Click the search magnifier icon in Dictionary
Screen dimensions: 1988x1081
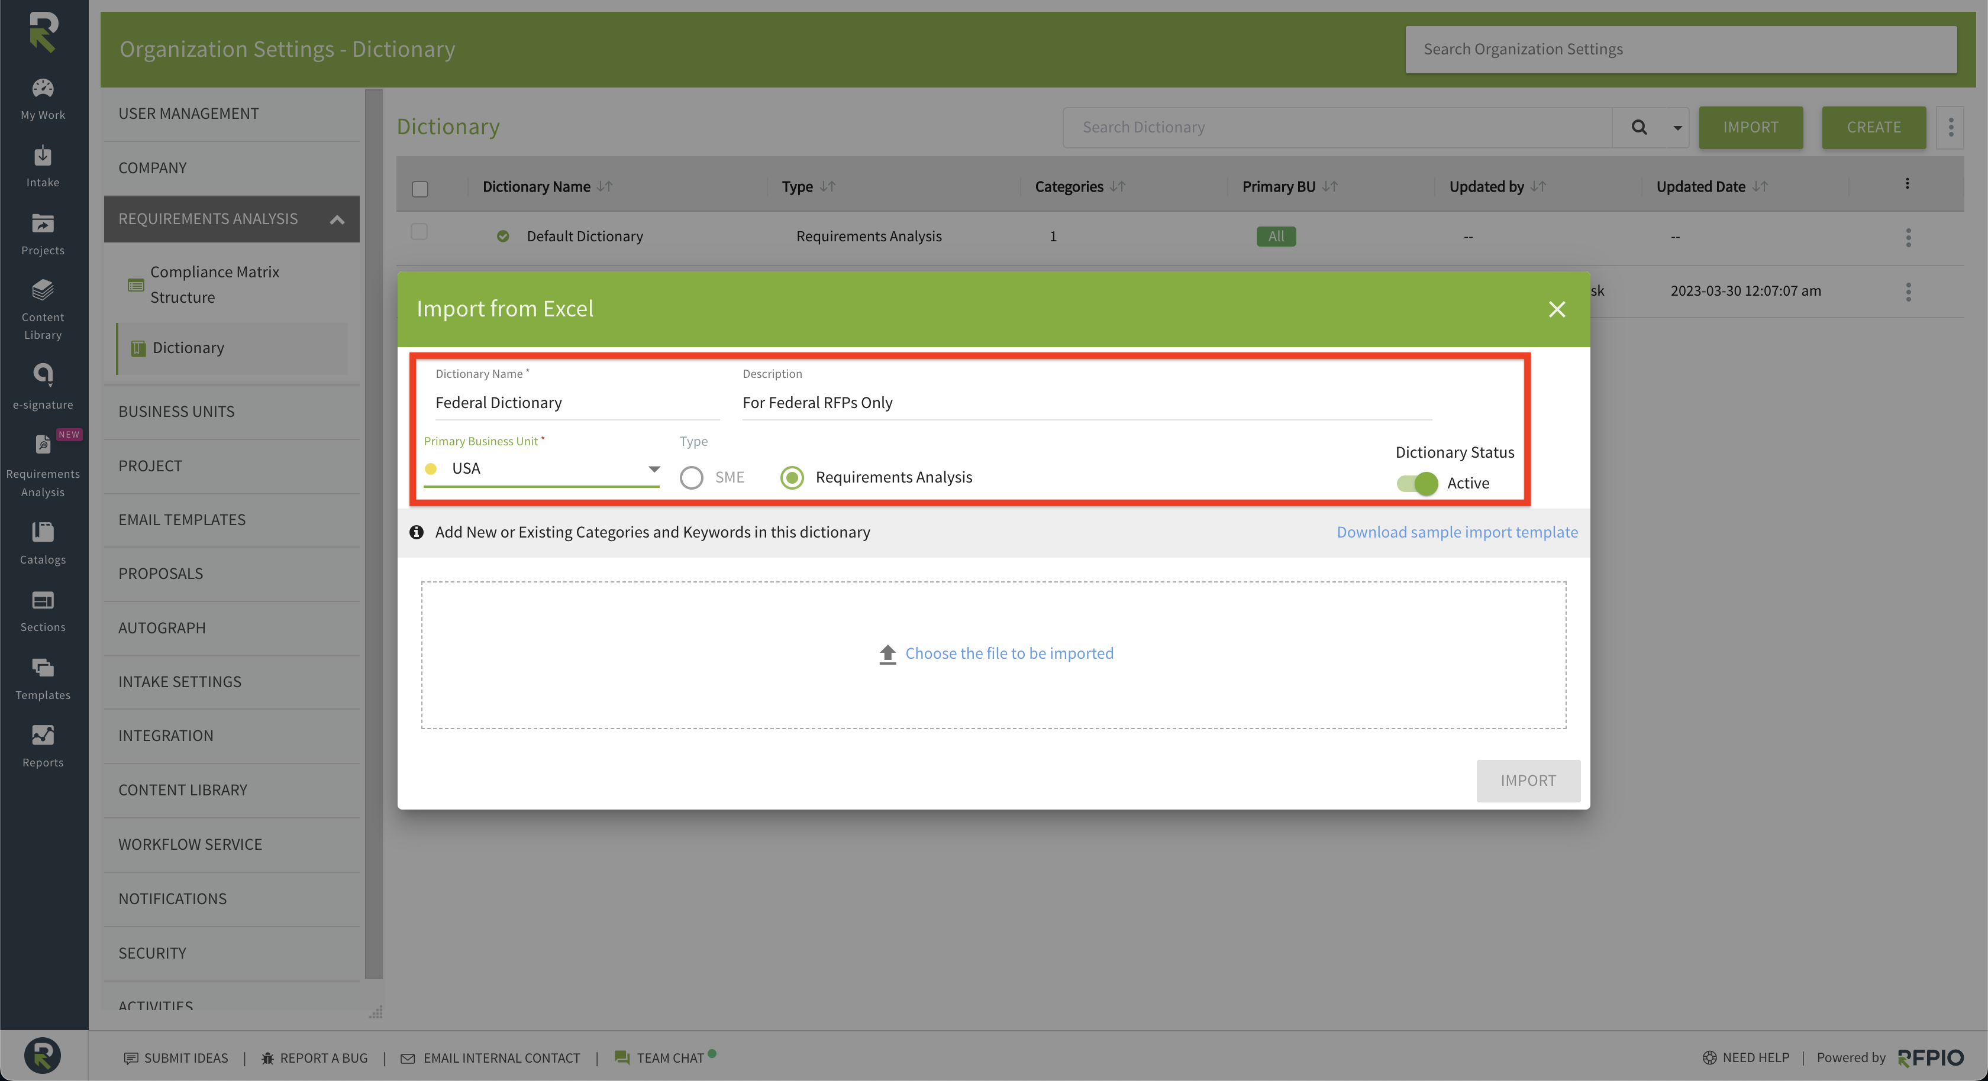[1640, 127]
